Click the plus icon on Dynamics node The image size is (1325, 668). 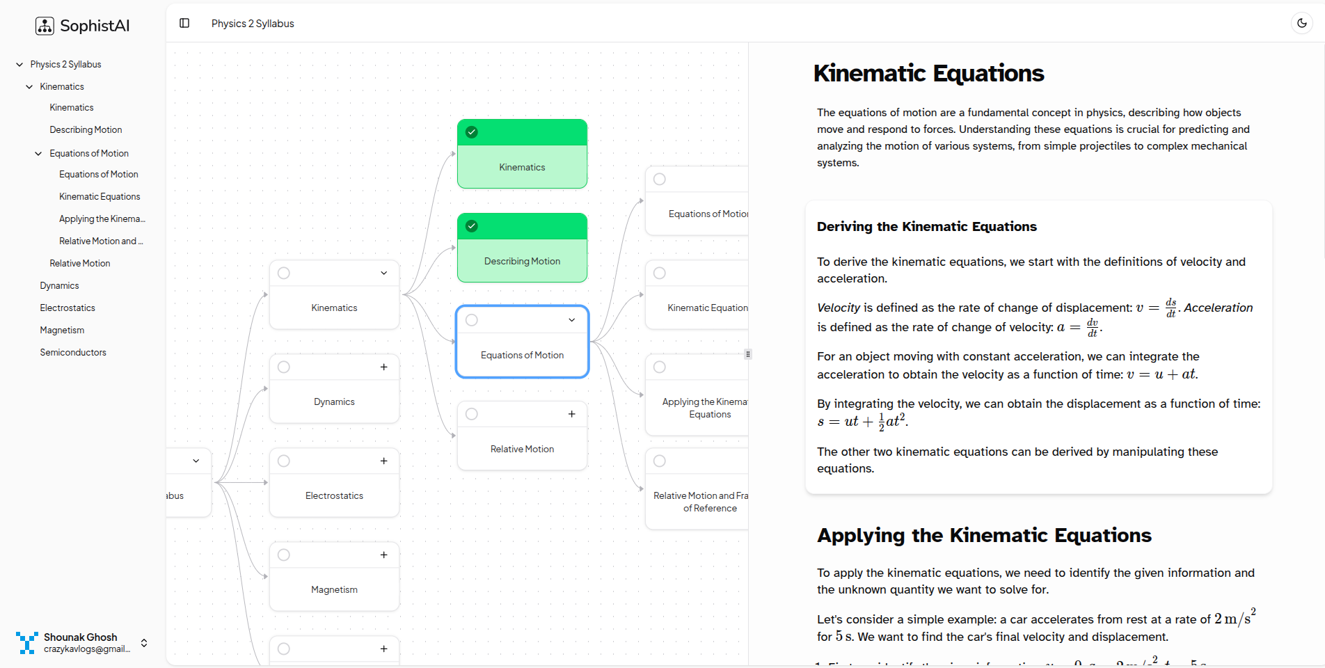click(x=383, y=367)
